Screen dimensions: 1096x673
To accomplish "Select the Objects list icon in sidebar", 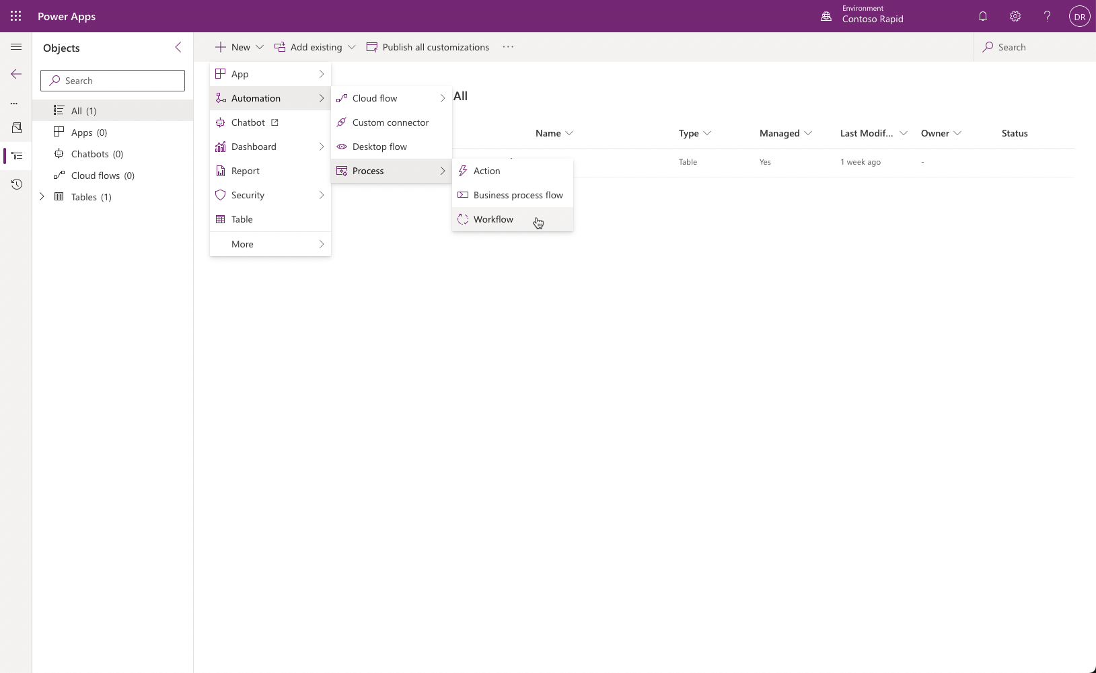I will click(x=16, y=156).
